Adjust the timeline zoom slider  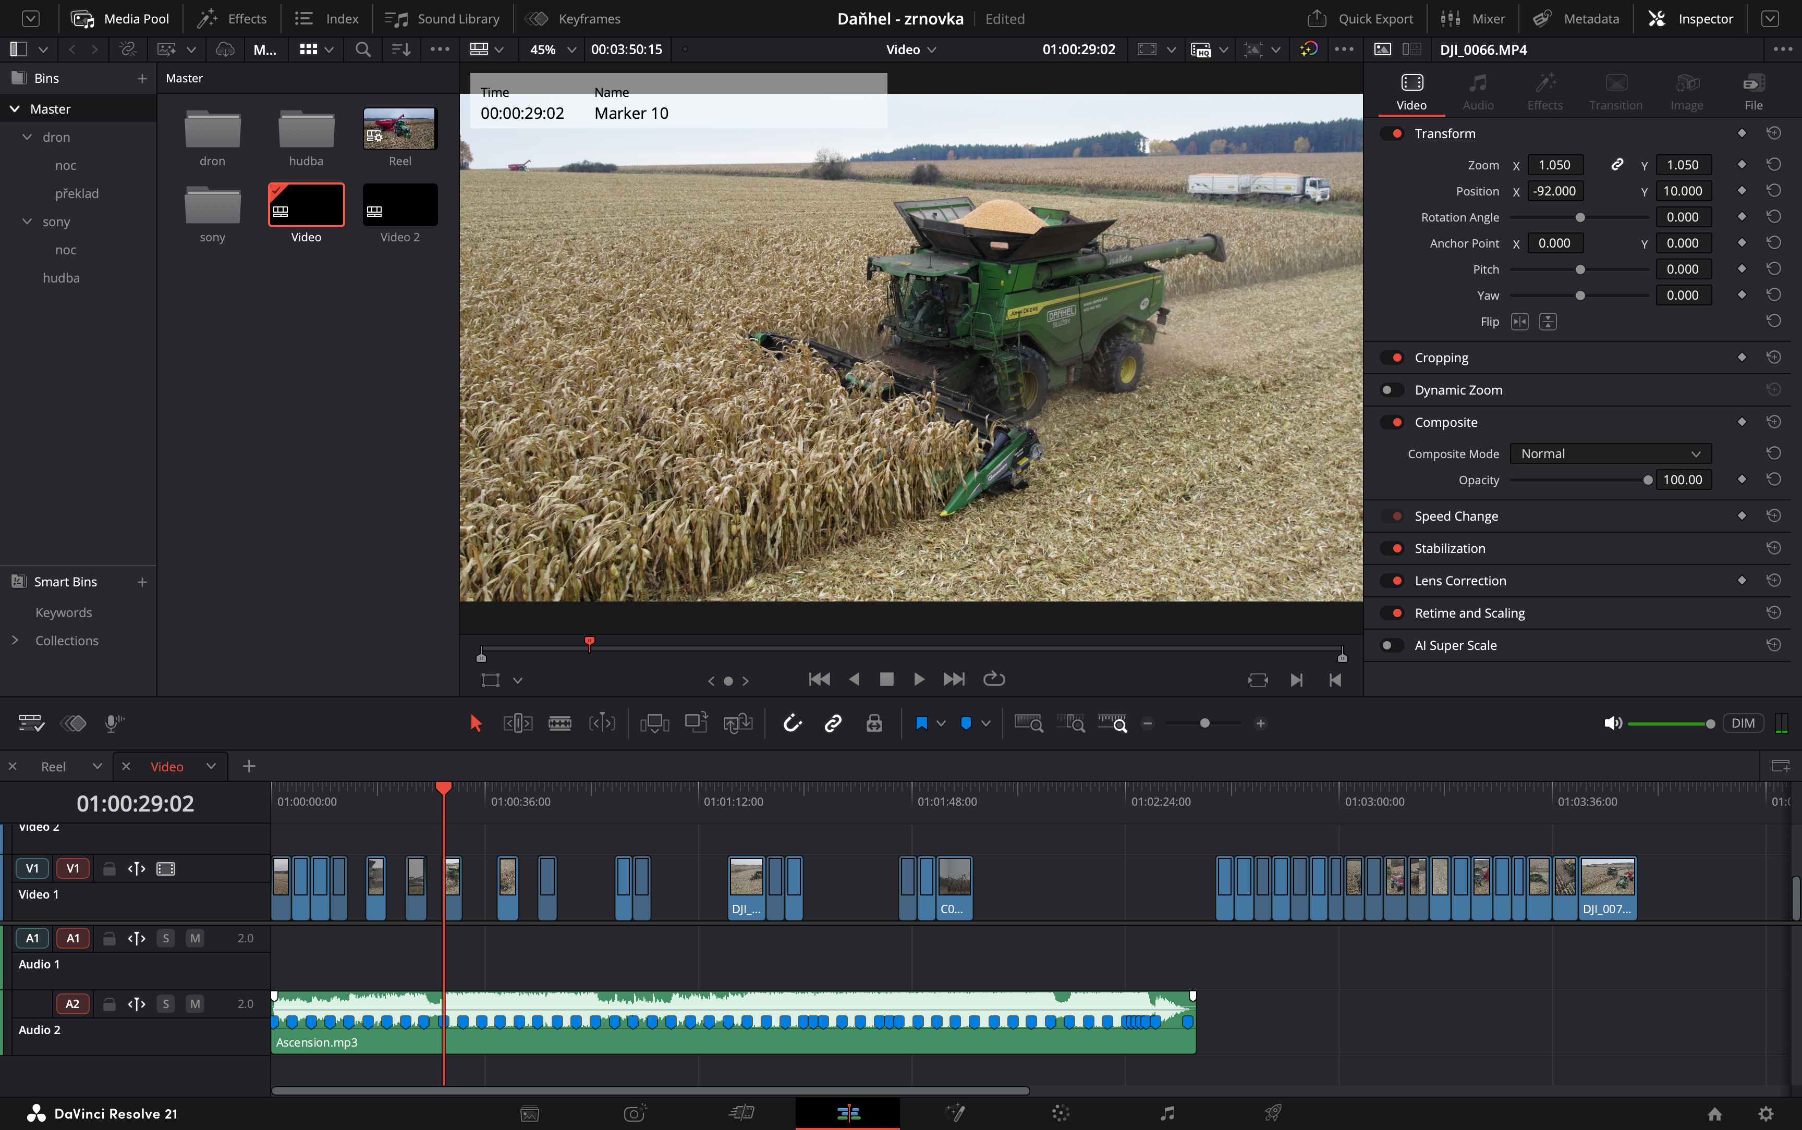[1204, 723]
